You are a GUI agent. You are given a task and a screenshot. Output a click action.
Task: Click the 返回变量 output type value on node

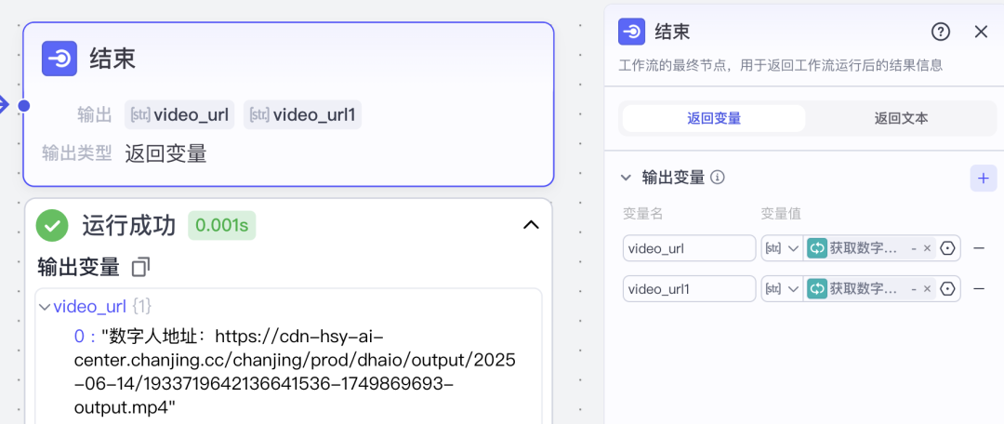[x=165, y=153]
